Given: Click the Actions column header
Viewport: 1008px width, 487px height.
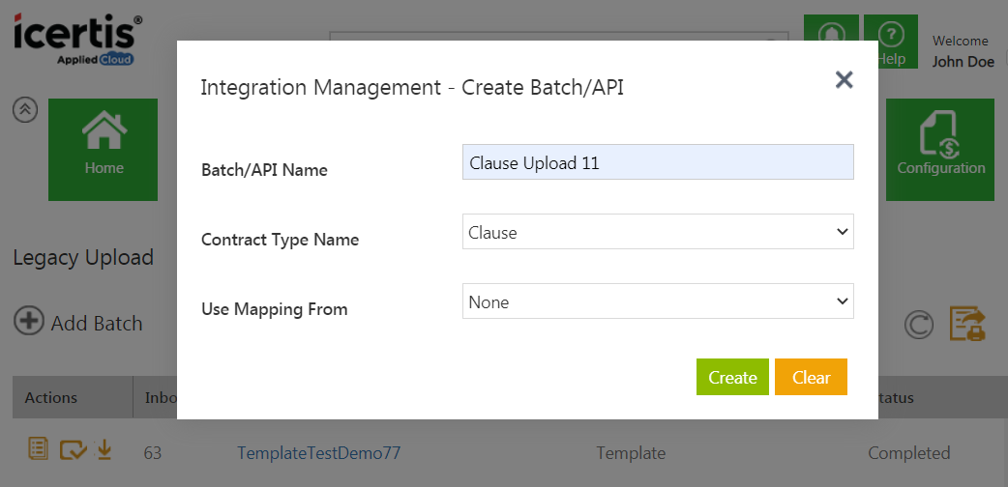Looking at the screenshot, I should point(51,397).
